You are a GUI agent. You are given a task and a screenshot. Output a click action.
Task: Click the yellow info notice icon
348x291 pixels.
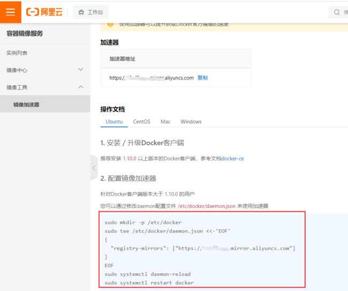(110, 24)
